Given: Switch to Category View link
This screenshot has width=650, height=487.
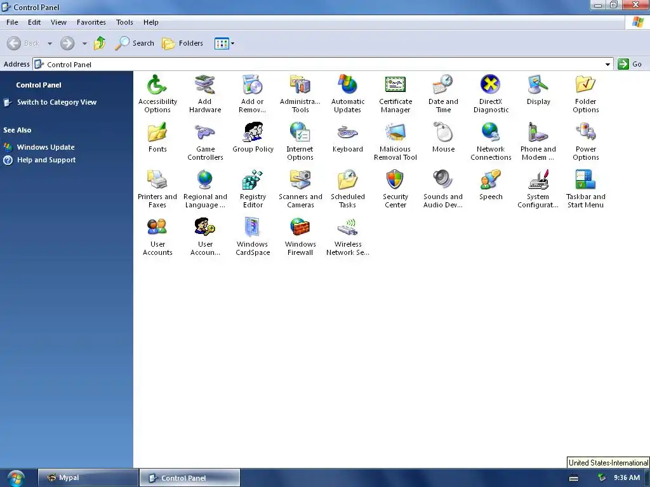Looking at the screenshot, I should (x=56, y=102).
